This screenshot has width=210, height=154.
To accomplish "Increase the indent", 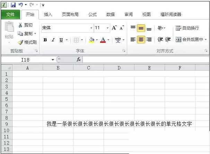I will (168, 40).
